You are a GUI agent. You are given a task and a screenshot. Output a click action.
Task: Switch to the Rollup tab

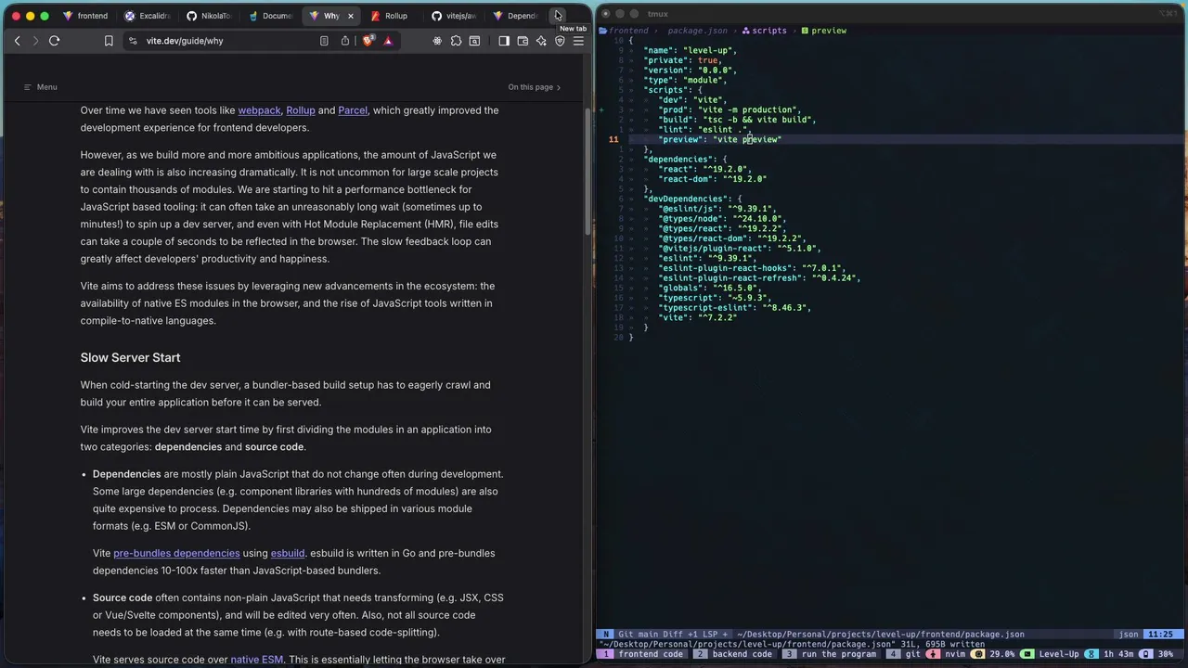(394, 16)
